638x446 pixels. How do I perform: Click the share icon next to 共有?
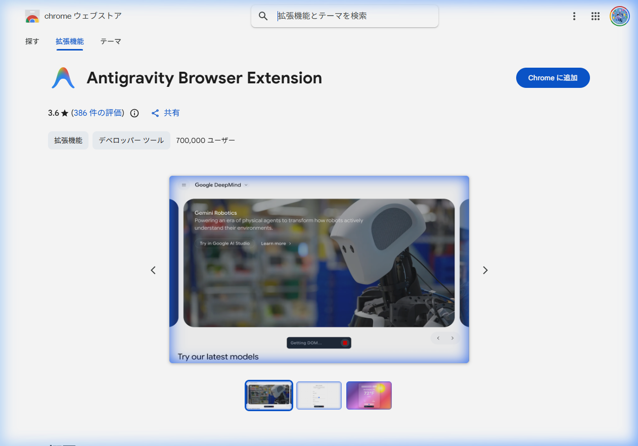pos(155,113)
